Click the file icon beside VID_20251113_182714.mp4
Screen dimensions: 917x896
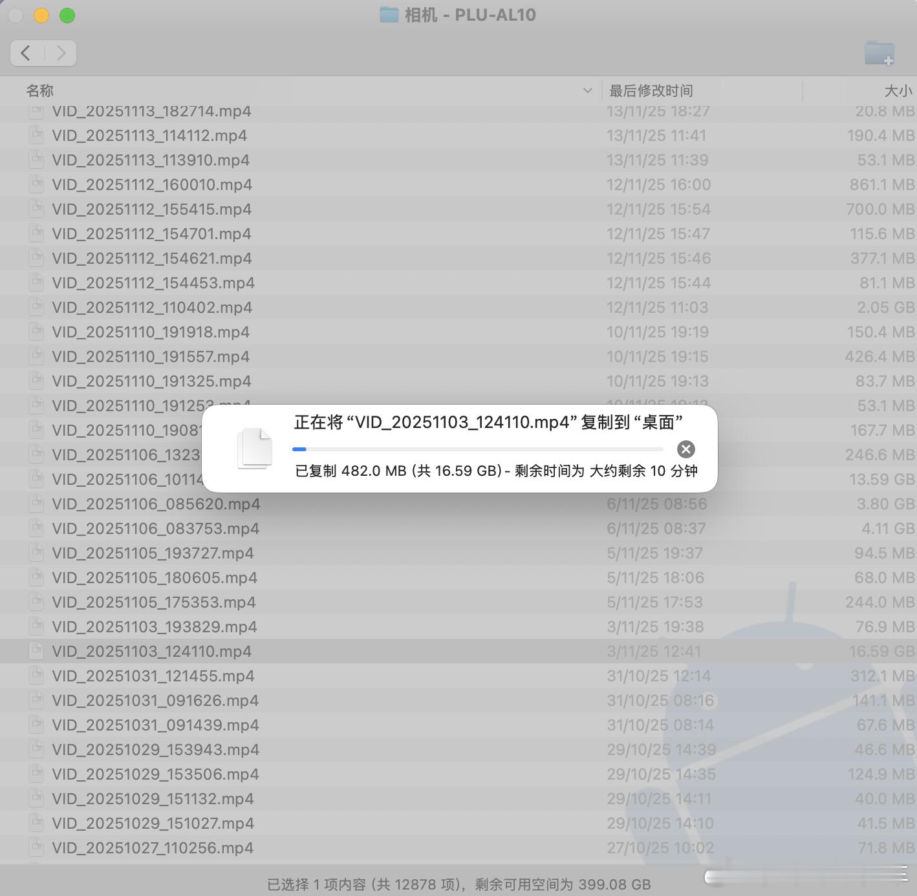[x=36, y=111]
